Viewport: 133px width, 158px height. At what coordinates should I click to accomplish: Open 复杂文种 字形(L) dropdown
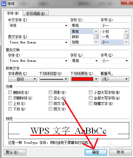click(85, 61)
